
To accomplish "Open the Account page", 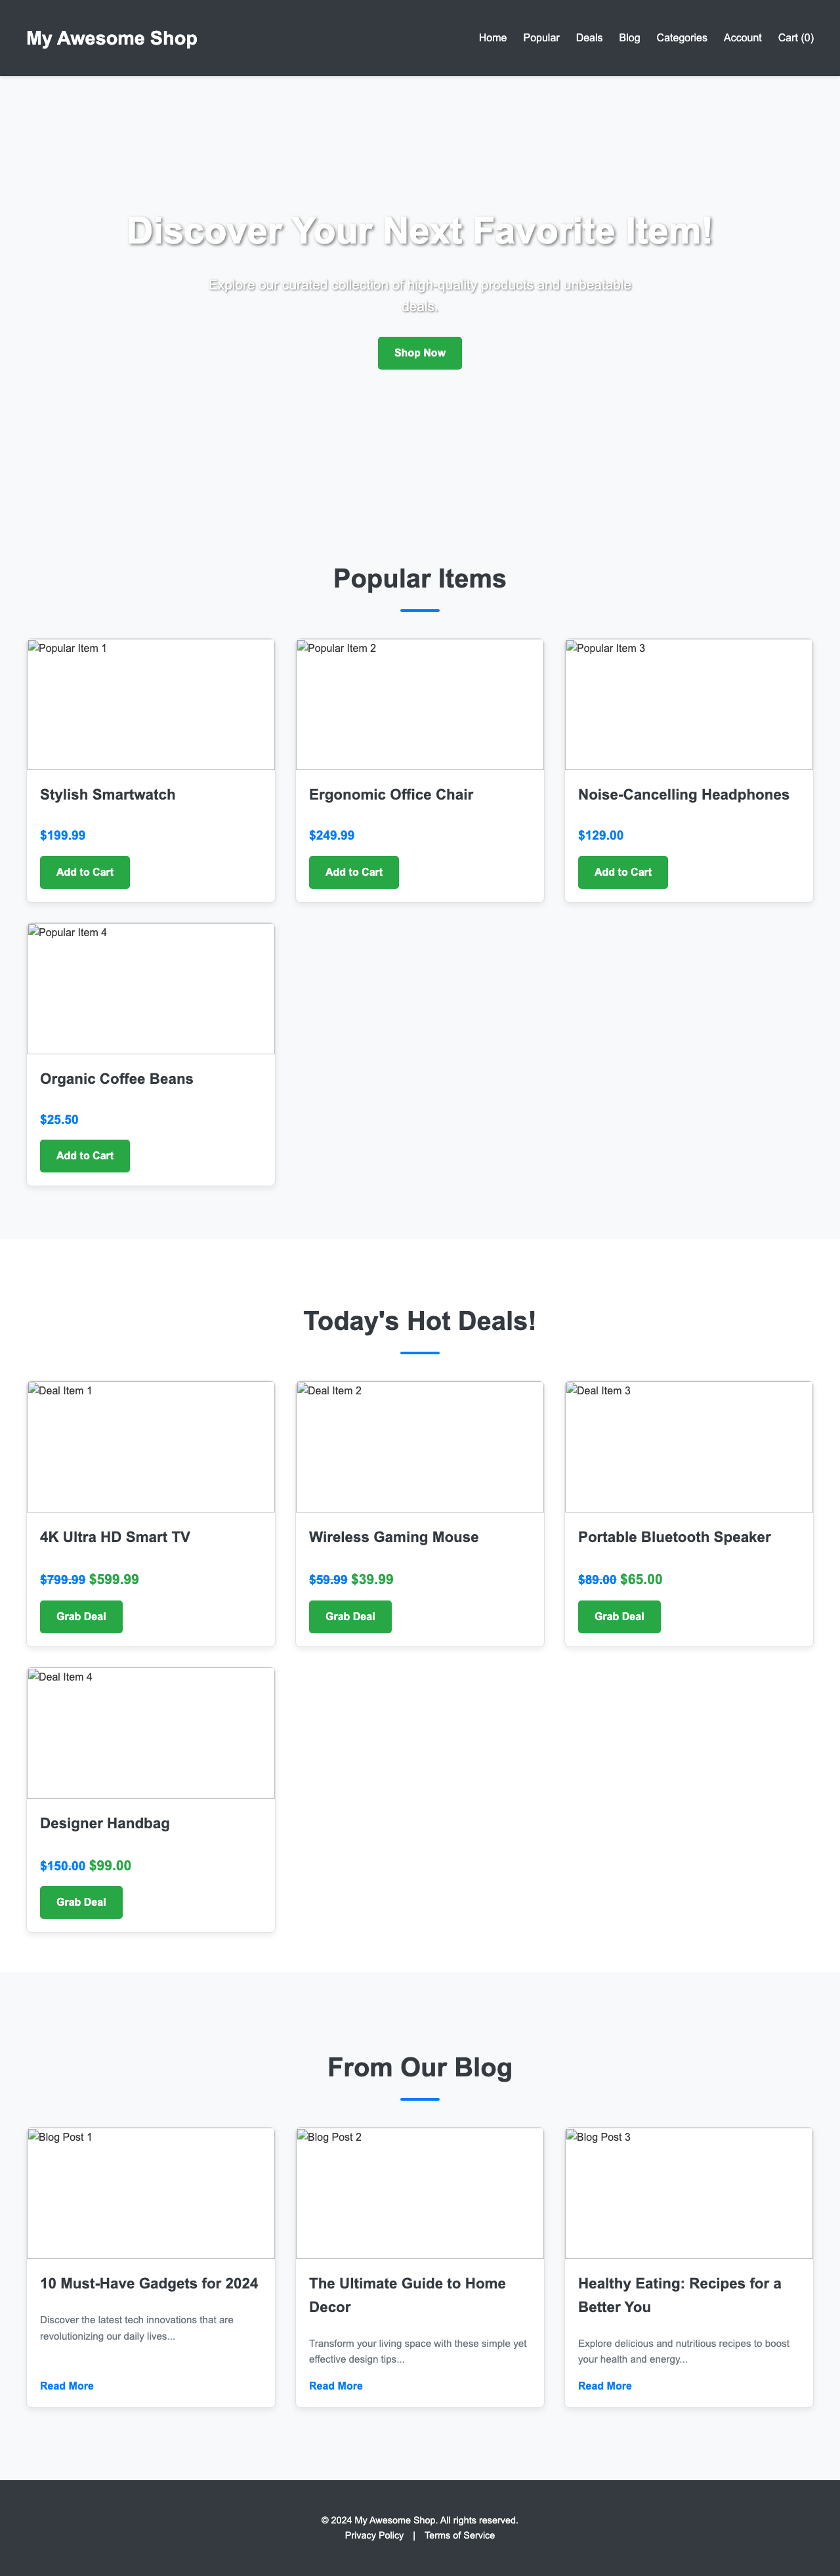I will tap(742, 38).
